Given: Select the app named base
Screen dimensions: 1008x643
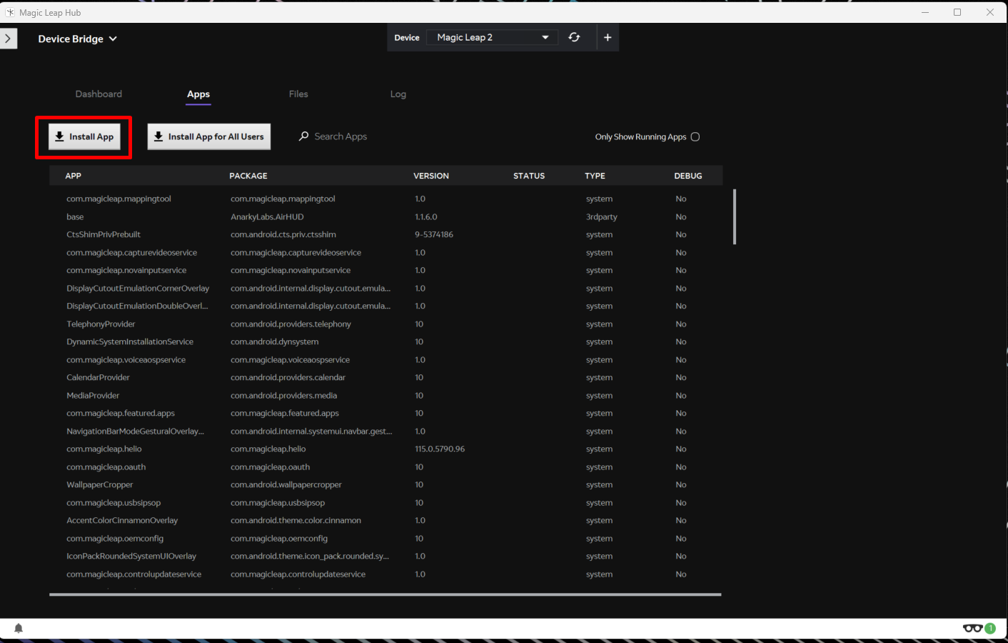Looking at the screenshot, I should click(75, 216).
